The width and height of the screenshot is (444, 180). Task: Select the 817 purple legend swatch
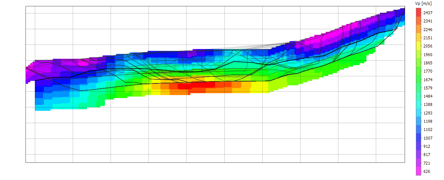coord(418,155)
